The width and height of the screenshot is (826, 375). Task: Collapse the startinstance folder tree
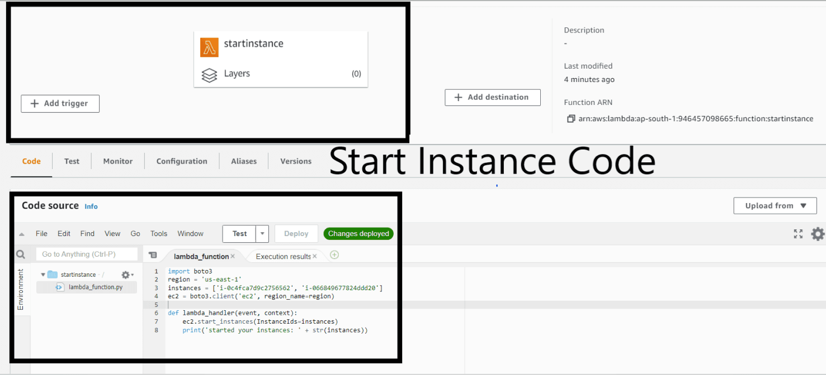click(43, 275)
